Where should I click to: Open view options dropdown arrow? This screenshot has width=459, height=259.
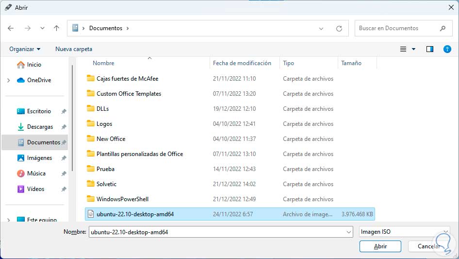413,49
